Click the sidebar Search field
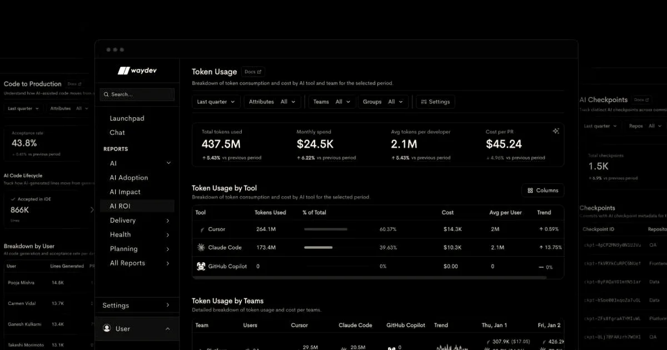This screenshot has height=350, width=667. [137, 94]
